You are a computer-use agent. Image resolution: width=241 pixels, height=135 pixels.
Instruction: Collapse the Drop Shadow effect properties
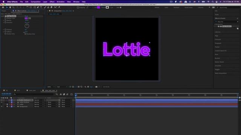[x=2, y=16]
